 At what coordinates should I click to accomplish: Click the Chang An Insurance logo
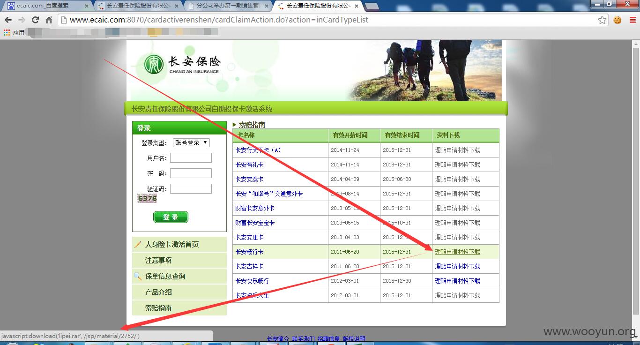pyautogui.click(x=182, y=64)
